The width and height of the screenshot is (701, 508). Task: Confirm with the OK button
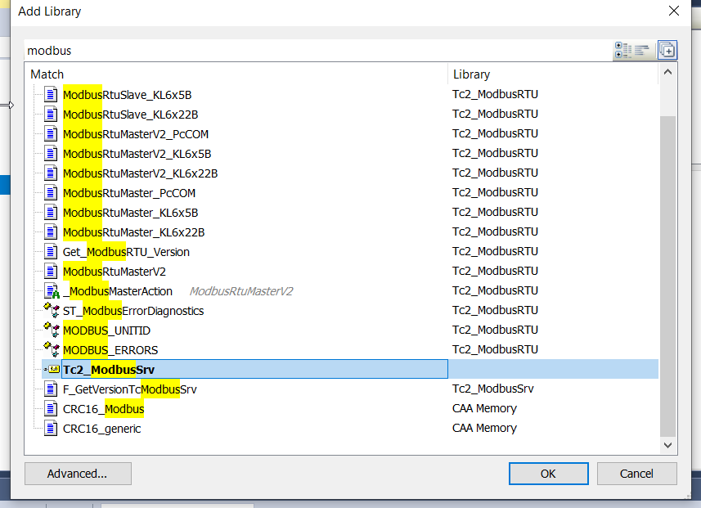click(x=549, y=474)
